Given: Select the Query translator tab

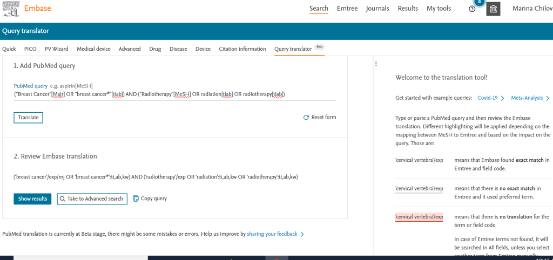Looking at the screenshot, I should pos(293,49).
